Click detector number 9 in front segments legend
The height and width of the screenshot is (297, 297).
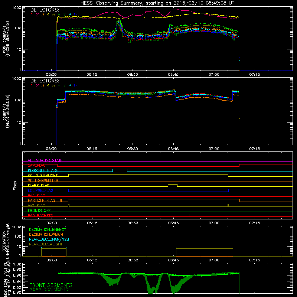click(x=75, y=15)
